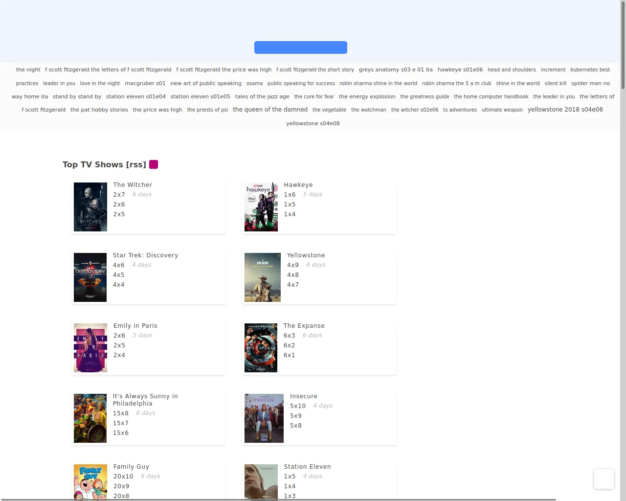Viewport: 626px width, 501px height.
Task: Open The Witcher show title link
Action: pyautogui.click(x=133, y=185)
